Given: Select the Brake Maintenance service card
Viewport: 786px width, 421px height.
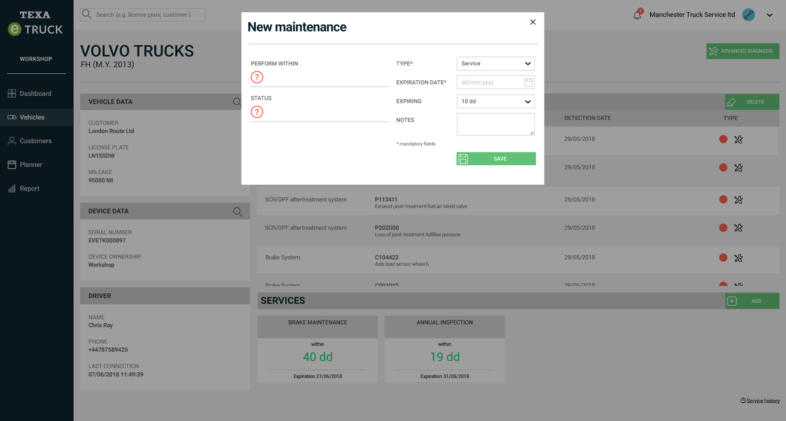Looking at the screenshot, I should pyautogui.click(x=318, y=349).
